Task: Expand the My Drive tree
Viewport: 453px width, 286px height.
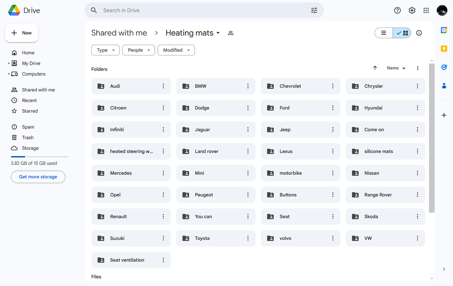Action: [x=9, y=63]
